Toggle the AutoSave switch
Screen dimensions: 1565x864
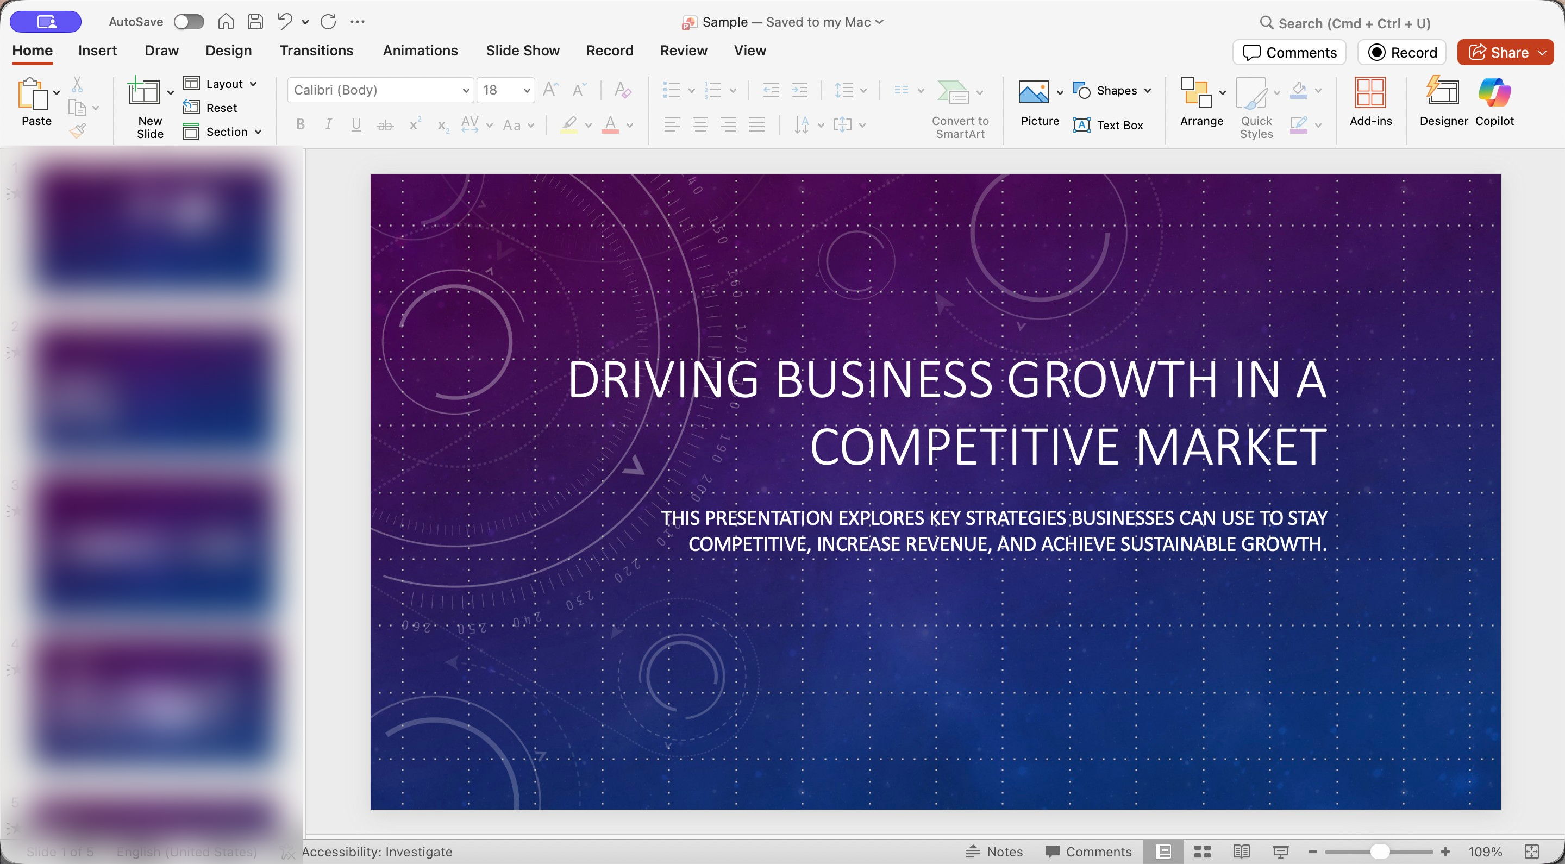coord(189,22)
